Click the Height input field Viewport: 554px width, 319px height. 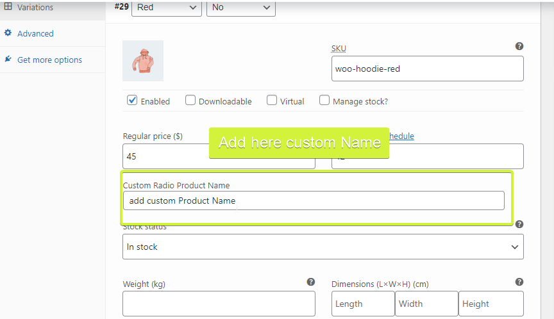tap(491, 304)
